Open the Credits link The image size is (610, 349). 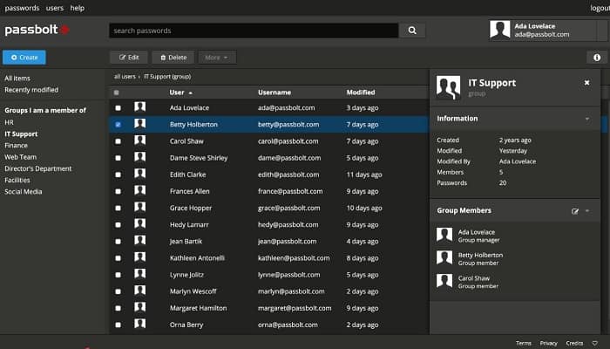tap(574, 343)
